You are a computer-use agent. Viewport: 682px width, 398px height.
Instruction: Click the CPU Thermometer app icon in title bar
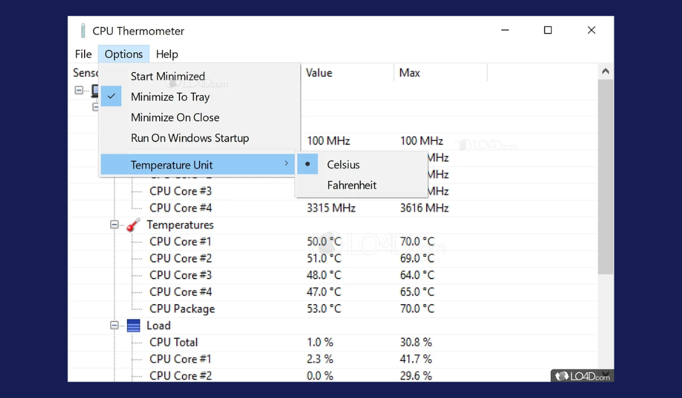click(83, 31)
